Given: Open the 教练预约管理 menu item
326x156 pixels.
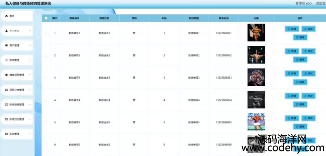Looking at the screenshot, I should click(x=17, y=119).
